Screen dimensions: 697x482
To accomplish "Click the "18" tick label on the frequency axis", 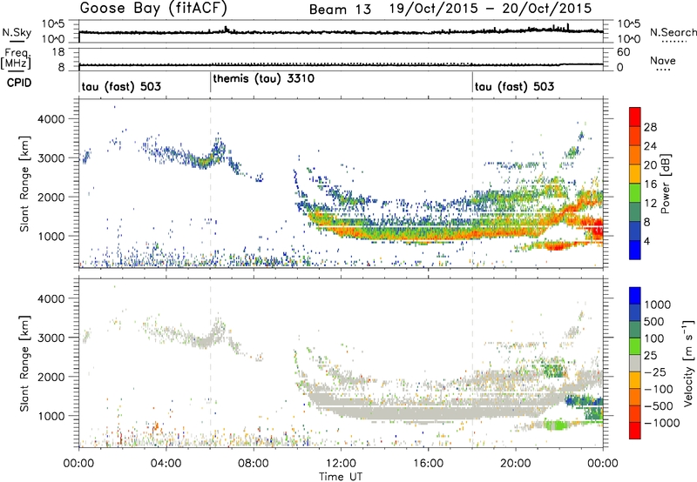I will (x=58, y=52).
